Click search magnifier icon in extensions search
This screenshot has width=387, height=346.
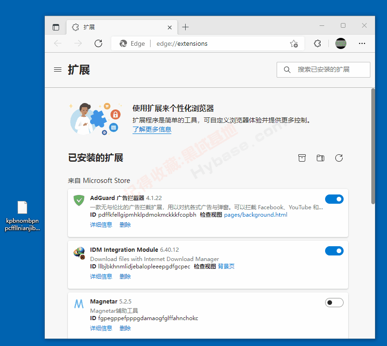(x=287, y=70)
